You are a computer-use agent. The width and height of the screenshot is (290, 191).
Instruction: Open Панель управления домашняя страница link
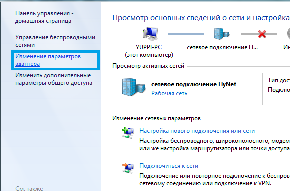(44, 17)
